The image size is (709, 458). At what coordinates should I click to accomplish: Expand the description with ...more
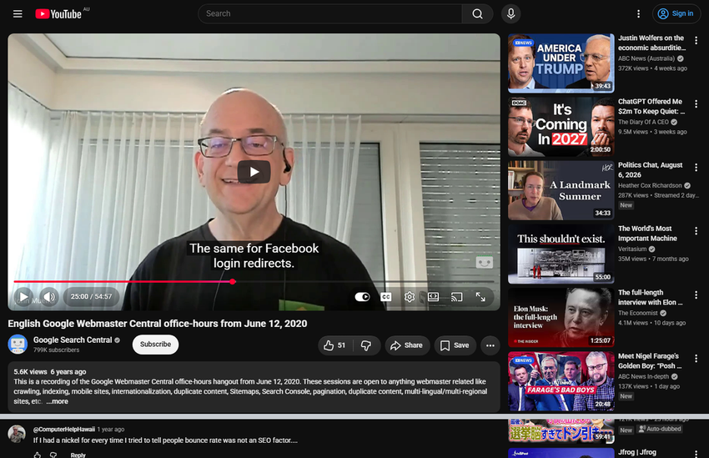(58, 401)
